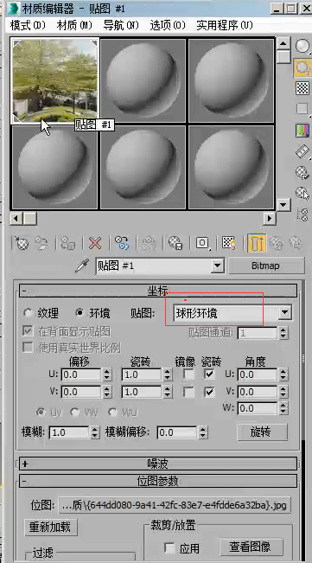Viewport: 312px width, 563px height.
Task: Toggle the V 镜像 checkbox
Action: pos(188,392)
